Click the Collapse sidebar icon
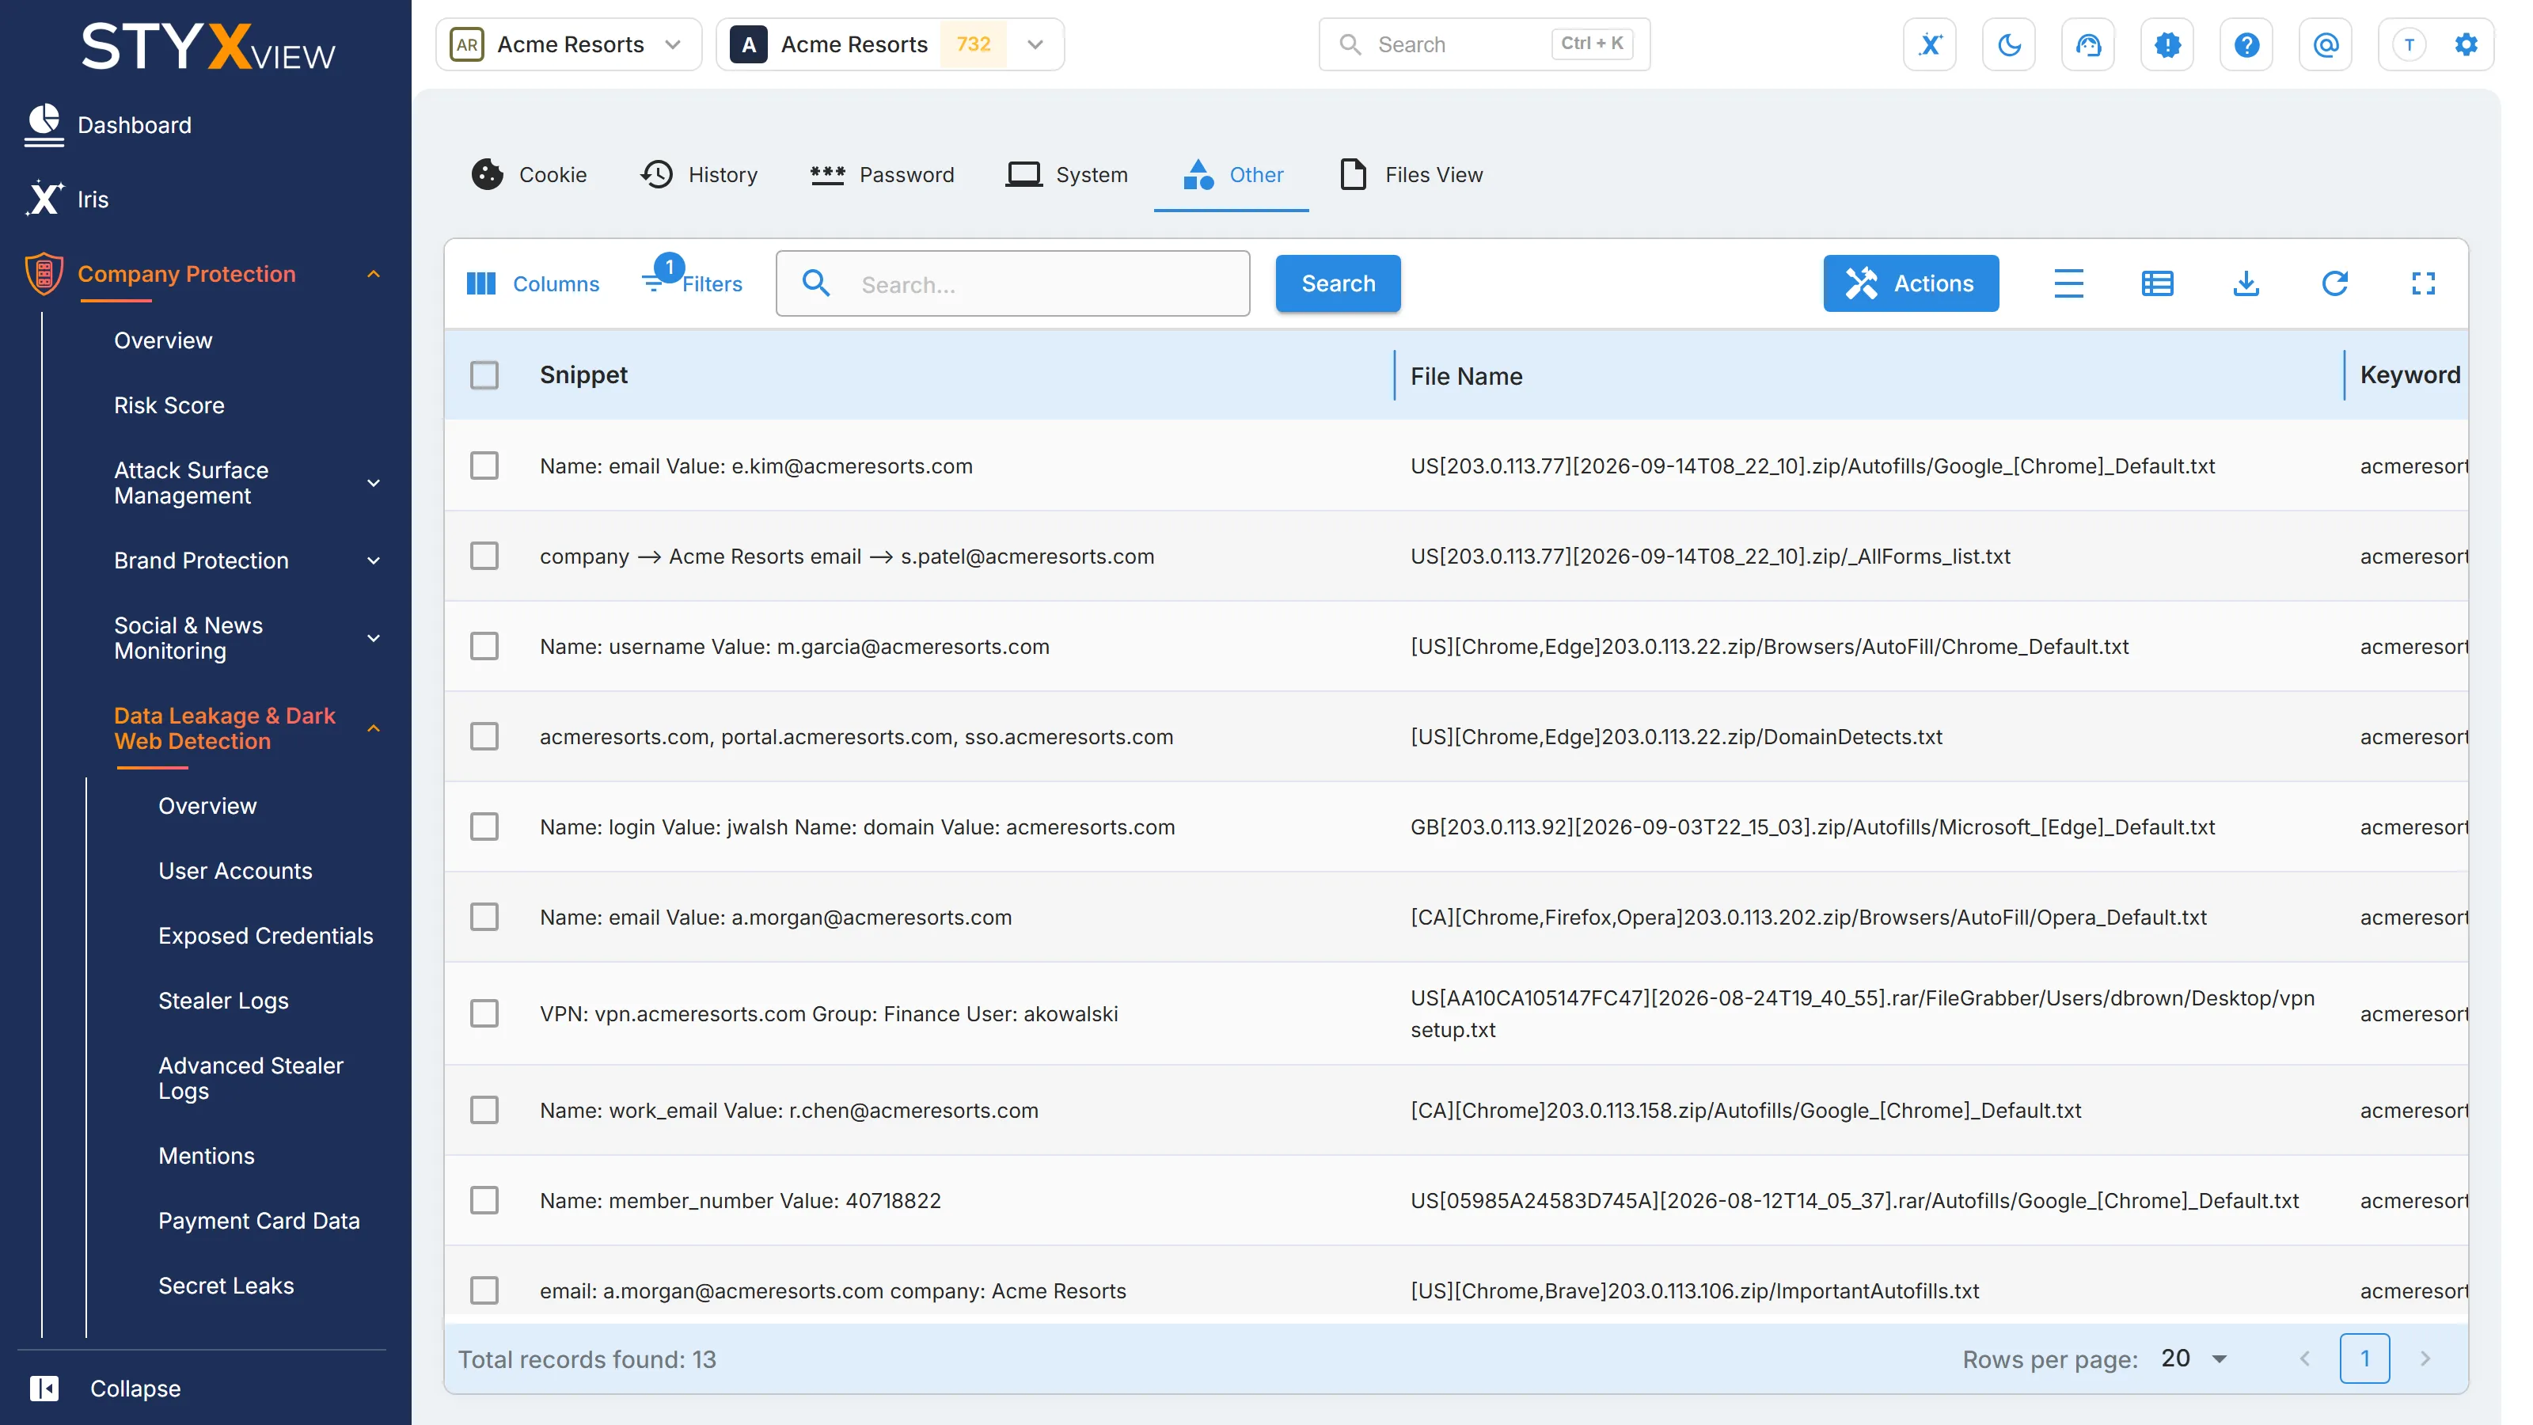 point(44,1388)
